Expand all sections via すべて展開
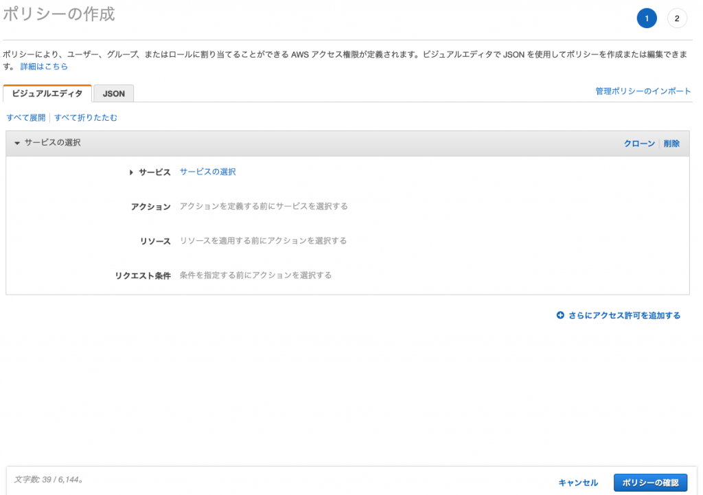Viewport: 703px width, 495px height. 25,117
